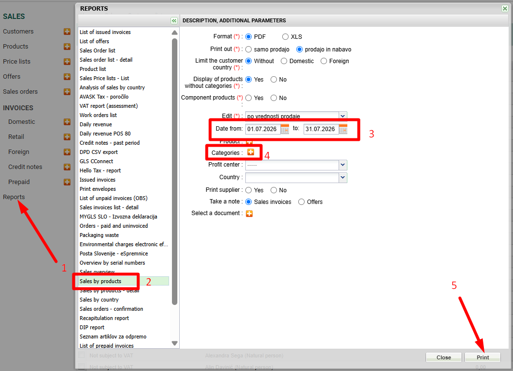The height and width of the screenshot is (371, 513).
Task: Open the Country dropdown
Action: tap(342, 178)
